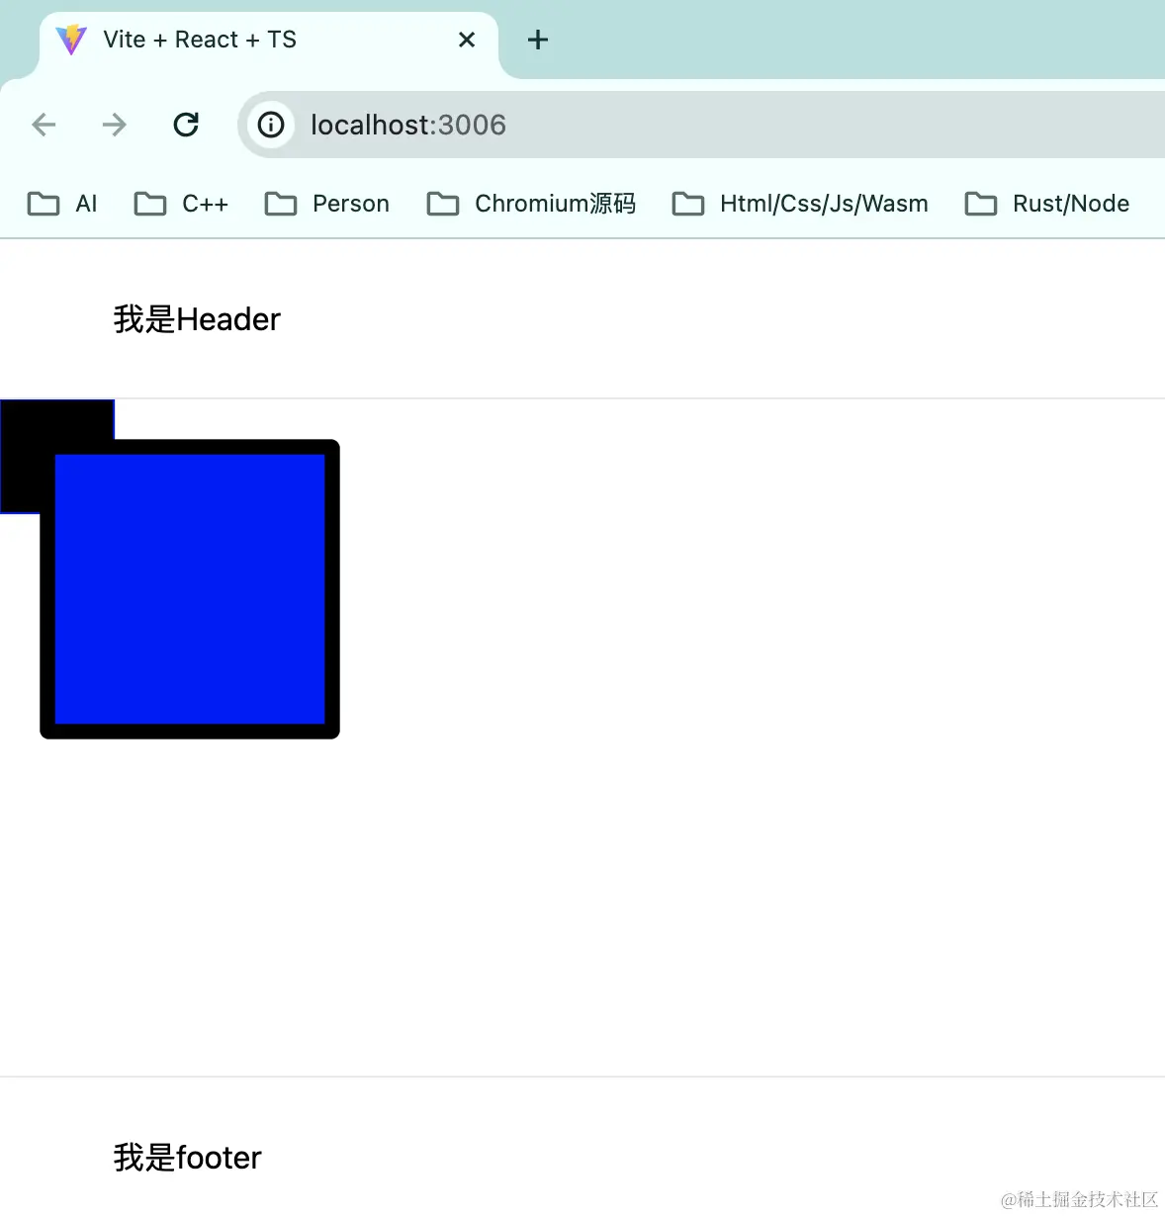The image size is (1165, 1216).
Task: Open the Person bookmarks folder
Action: pos(327,204)
